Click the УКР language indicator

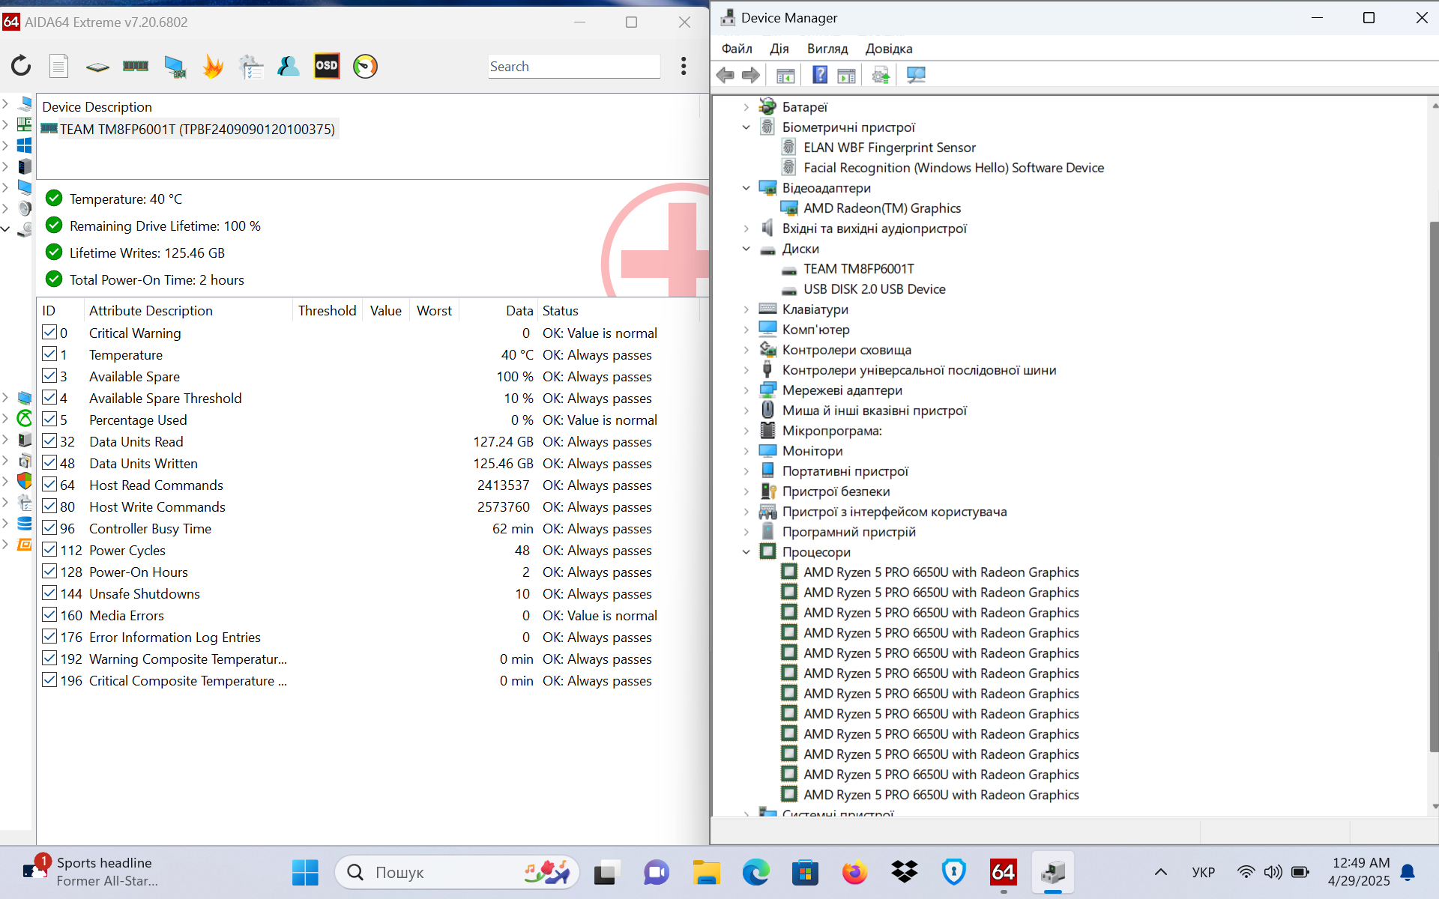[1203, 872]
